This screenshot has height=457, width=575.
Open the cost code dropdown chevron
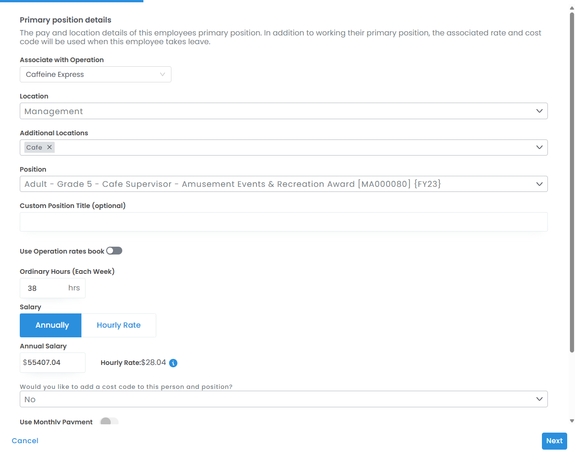point(539,399)
